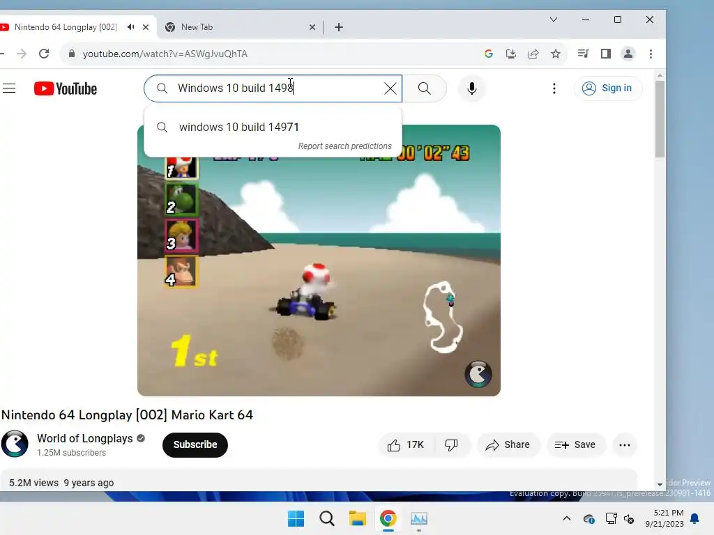The height and width of the screenshot is (535, 714).
Task: Open Report search predictions link
Action: point(344,146)
